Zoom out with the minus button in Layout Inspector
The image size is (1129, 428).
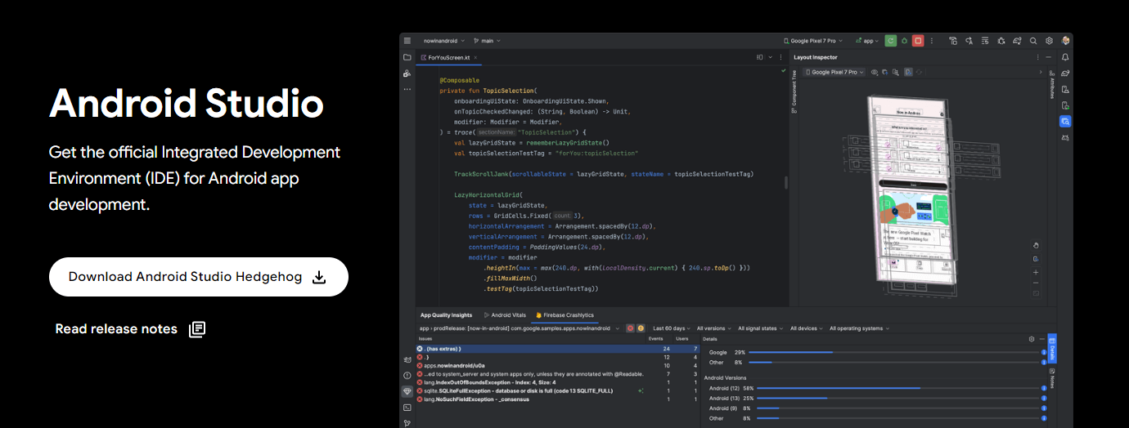[x=1036, y=283]
